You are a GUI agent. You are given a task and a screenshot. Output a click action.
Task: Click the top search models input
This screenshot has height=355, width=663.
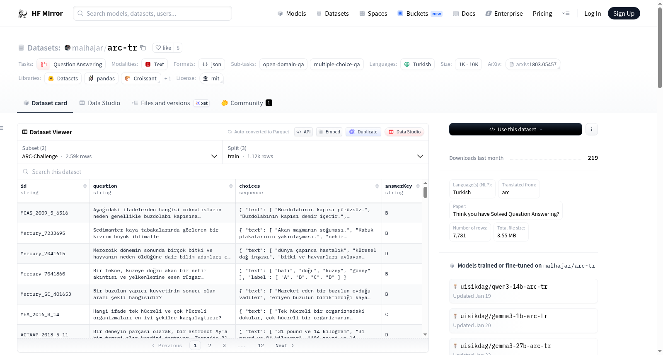pyautogui.click(x=152, y=13)
